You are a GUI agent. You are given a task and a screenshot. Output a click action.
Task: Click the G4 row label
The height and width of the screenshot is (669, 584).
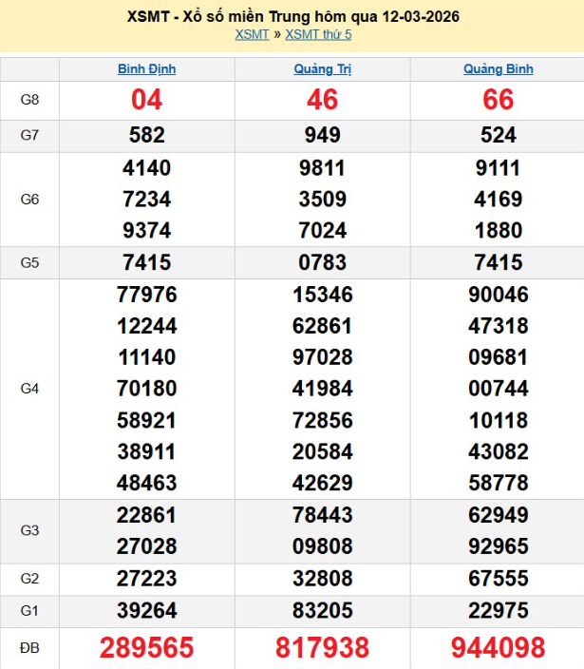tap(29, 389)
